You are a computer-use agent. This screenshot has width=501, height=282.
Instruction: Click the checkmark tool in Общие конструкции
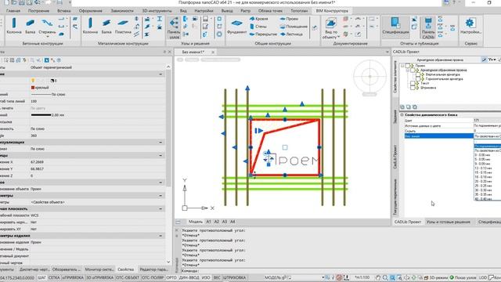(x=315, y=28)
